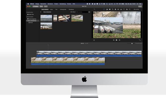Switch to the Hintergründe tab
Screen dimensions: 166x98
coord(63,9)
